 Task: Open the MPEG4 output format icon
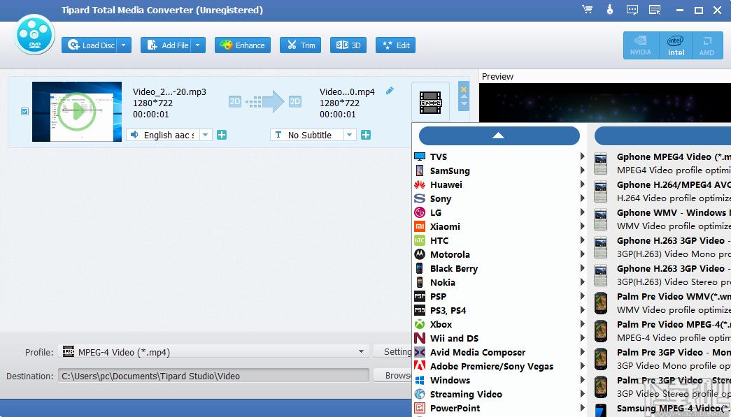pos(430,103)
